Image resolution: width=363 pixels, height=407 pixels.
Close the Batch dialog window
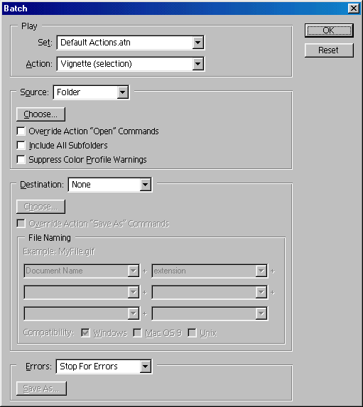353,9
